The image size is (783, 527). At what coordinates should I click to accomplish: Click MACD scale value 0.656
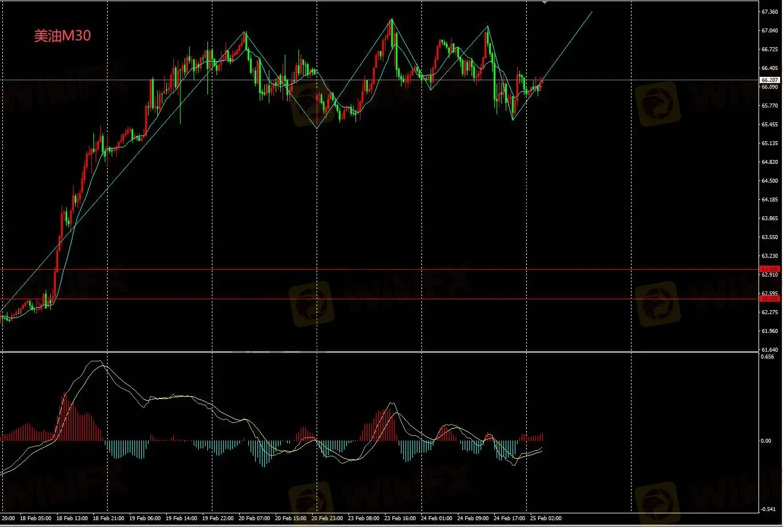(x=768, y=357)
